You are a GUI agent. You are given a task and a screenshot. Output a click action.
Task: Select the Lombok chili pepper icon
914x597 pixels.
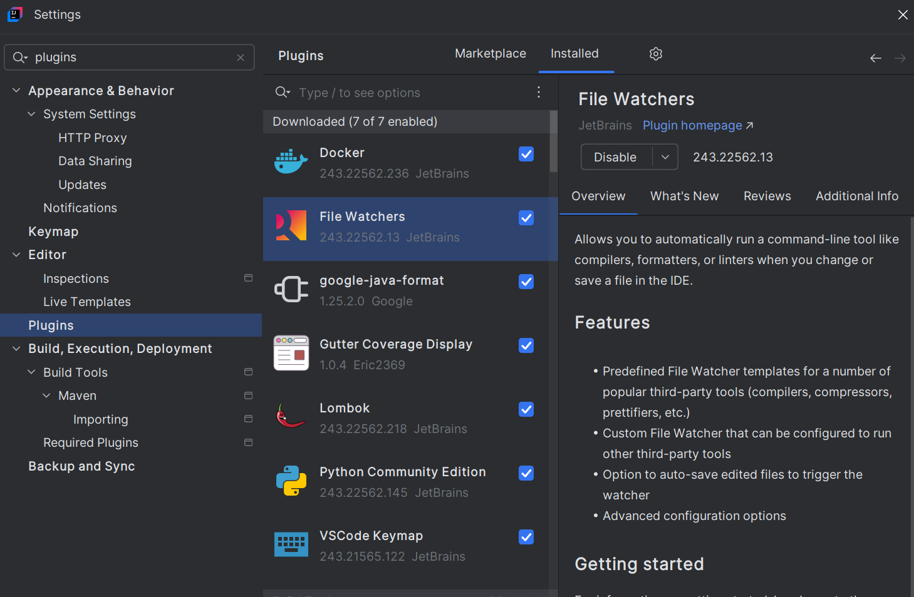pyautogui.click(x=291, y=417)
